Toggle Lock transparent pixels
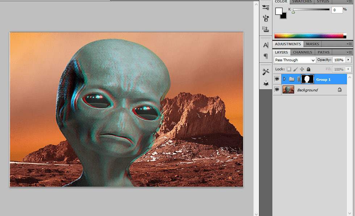Viewport: 355px width, 216px height. (x=289, y=69)
